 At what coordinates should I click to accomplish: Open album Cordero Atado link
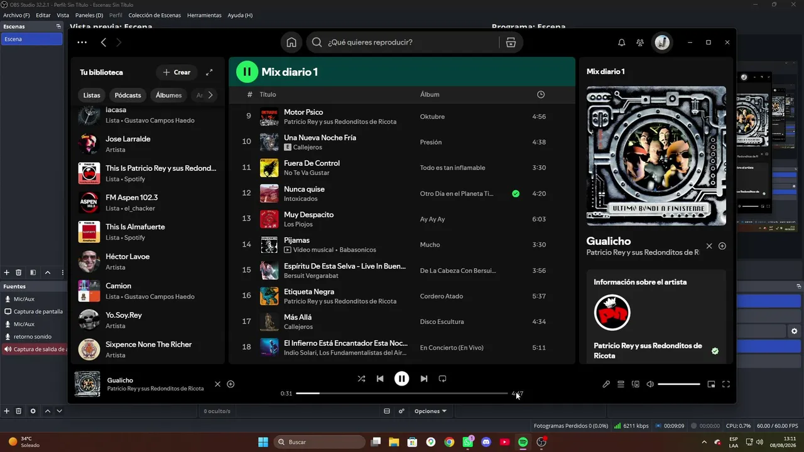point(442,296)
